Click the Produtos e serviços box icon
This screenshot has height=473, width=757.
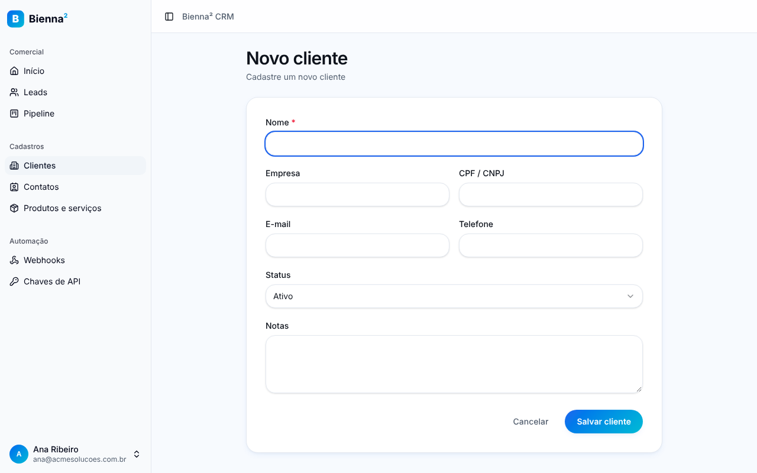point(14,208)
